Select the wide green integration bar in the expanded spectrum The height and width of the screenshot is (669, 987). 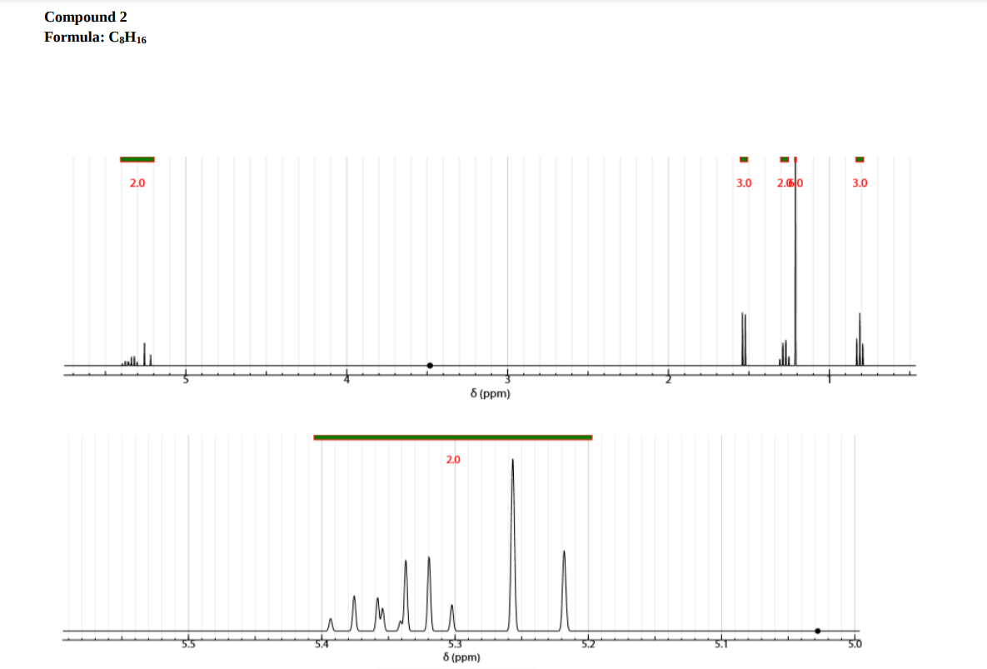(452, 436)
